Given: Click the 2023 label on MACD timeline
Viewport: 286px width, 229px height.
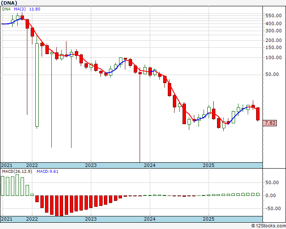Looking at the screenshot, I should [91, 219].
